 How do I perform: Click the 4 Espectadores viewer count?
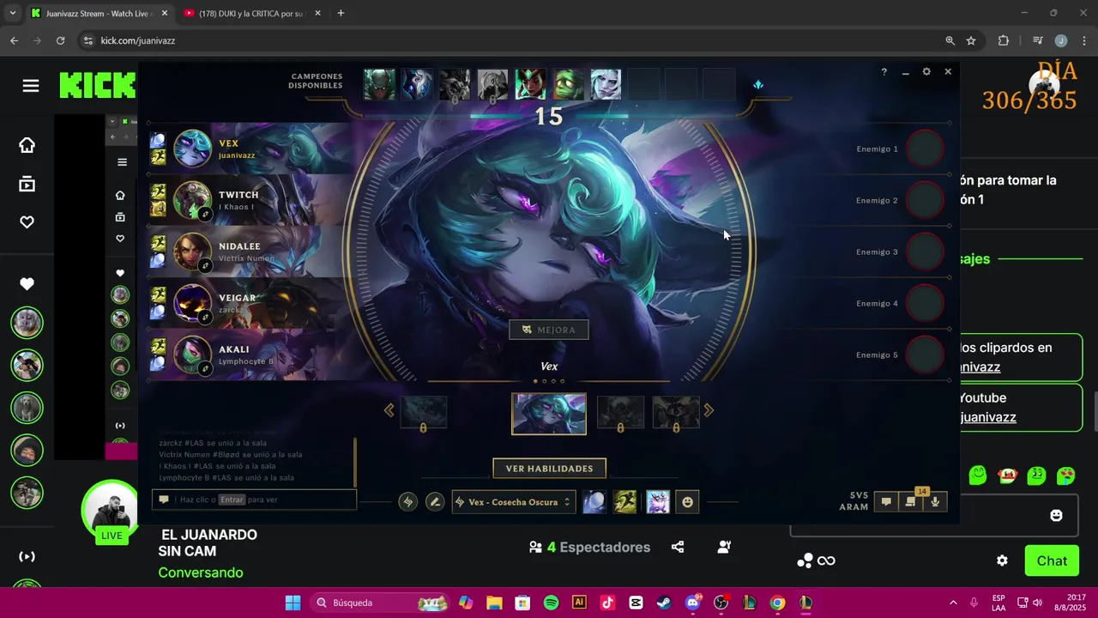point(590,547)
